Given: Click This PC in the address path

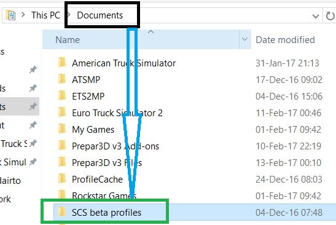Looking at the screenshot, I should pyautogui.click(x=45, y=15).
